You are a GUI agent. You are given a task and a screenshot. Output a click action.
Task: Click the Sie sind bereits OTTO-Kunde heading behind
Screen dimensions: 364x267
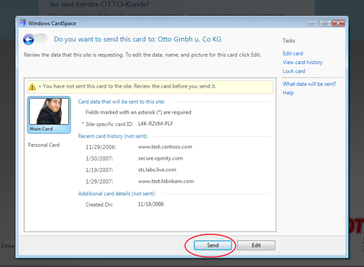(99, 4)
